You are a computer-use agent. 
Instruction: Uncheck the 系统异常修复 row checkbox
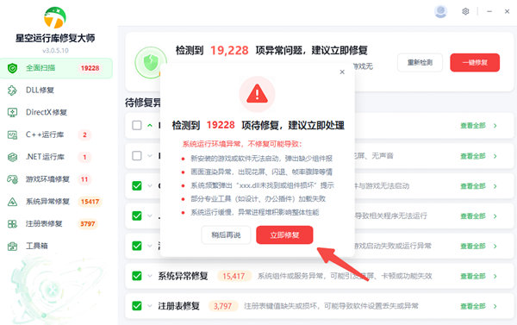click(x=137, y=276)
